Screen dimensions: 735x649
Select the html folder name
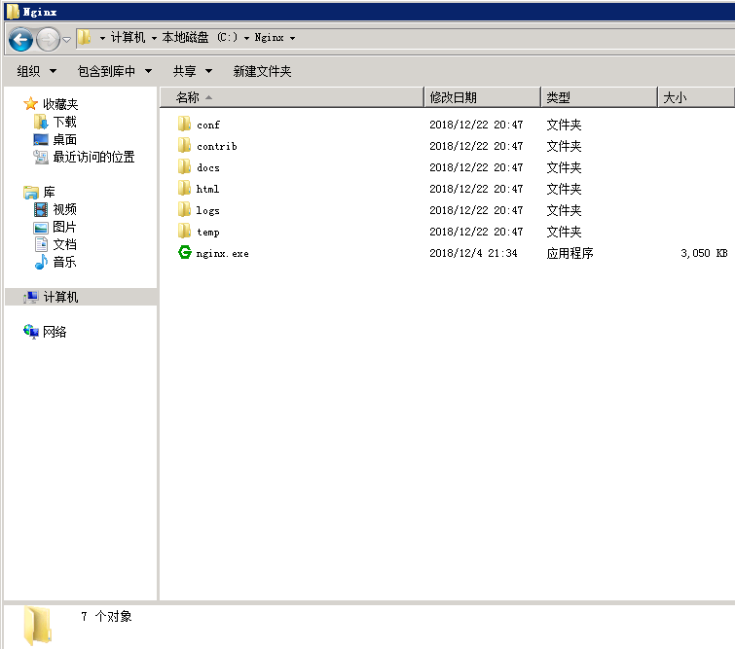click(207, 189)
